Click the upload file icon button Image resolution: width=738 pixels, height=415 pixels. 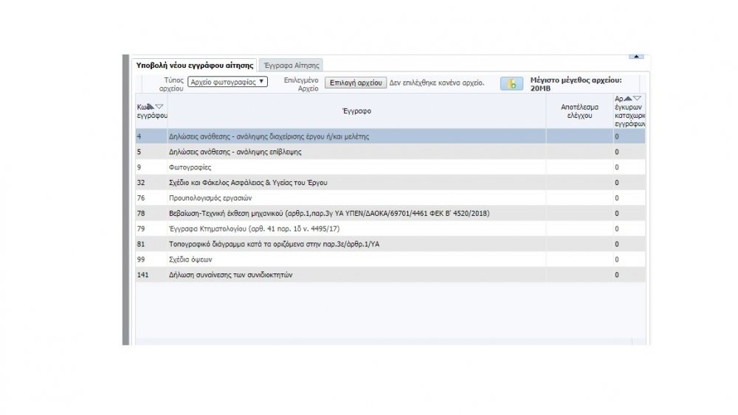click(x=511, y=83)
